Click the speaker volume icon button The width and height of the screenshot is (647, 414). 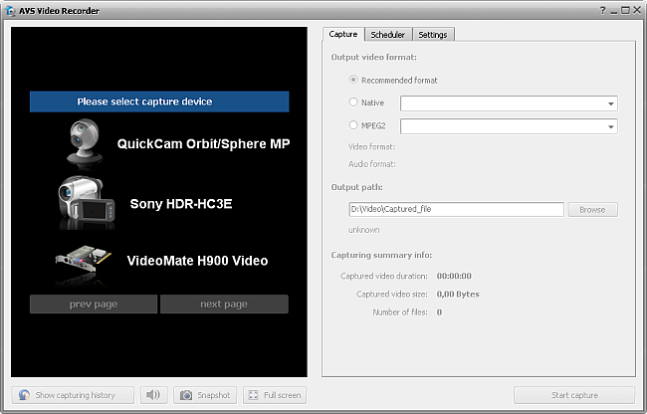tap(153, 395)
